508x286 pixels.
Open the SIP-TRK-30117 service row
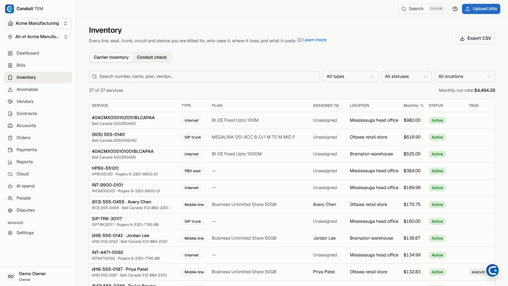(x=292, y=221)
